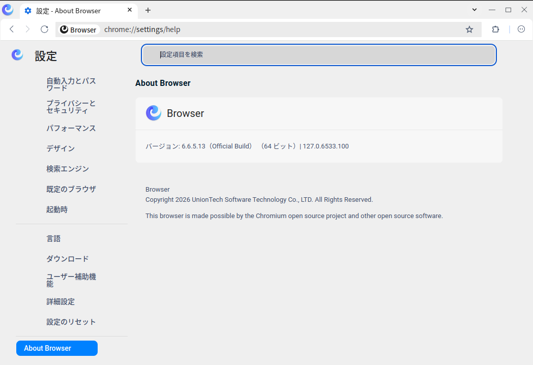
Task: Go to ダウンロード settings
Action: click(x=67, y=259)
